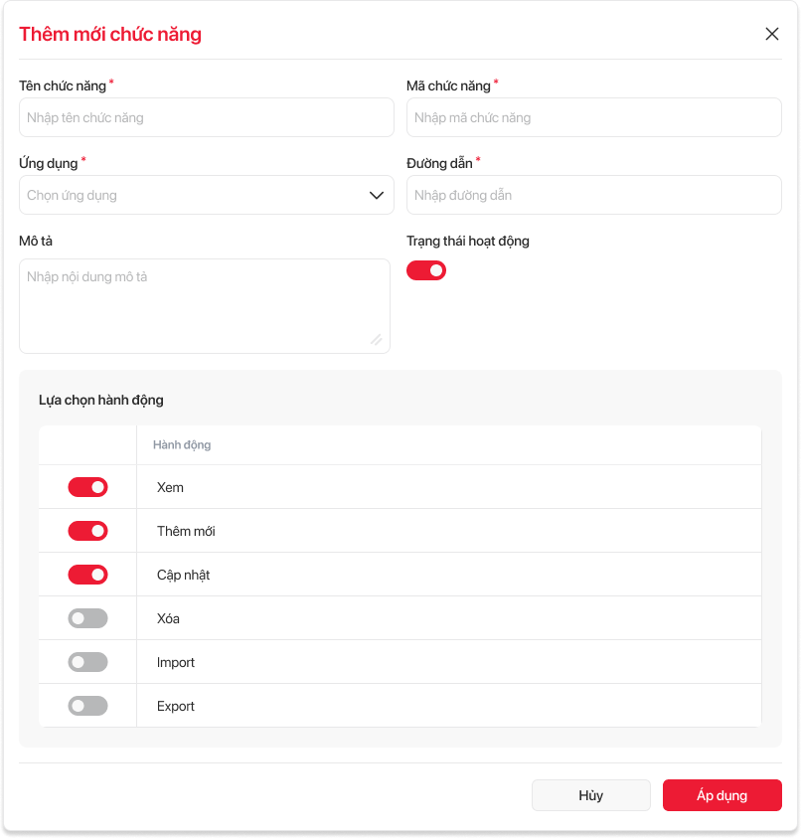The width and height of the screenshot is (801, 838).
Task: Click the Áp dụng button
Action: (722, 795)
